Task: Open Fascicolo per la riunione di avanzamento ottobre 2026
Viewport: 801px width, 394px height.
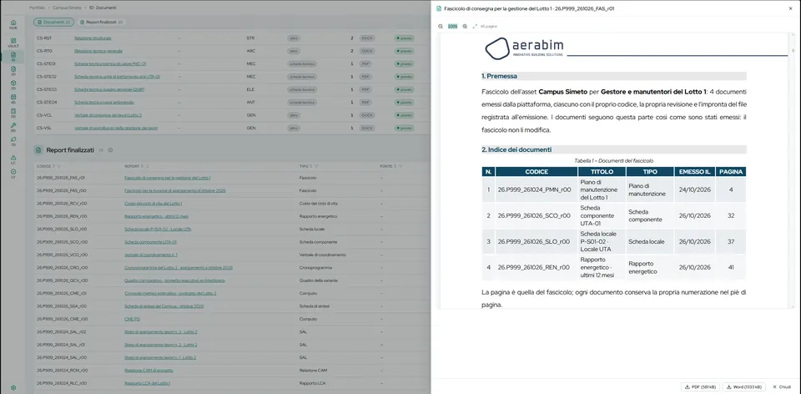Action: click(175, 190)
